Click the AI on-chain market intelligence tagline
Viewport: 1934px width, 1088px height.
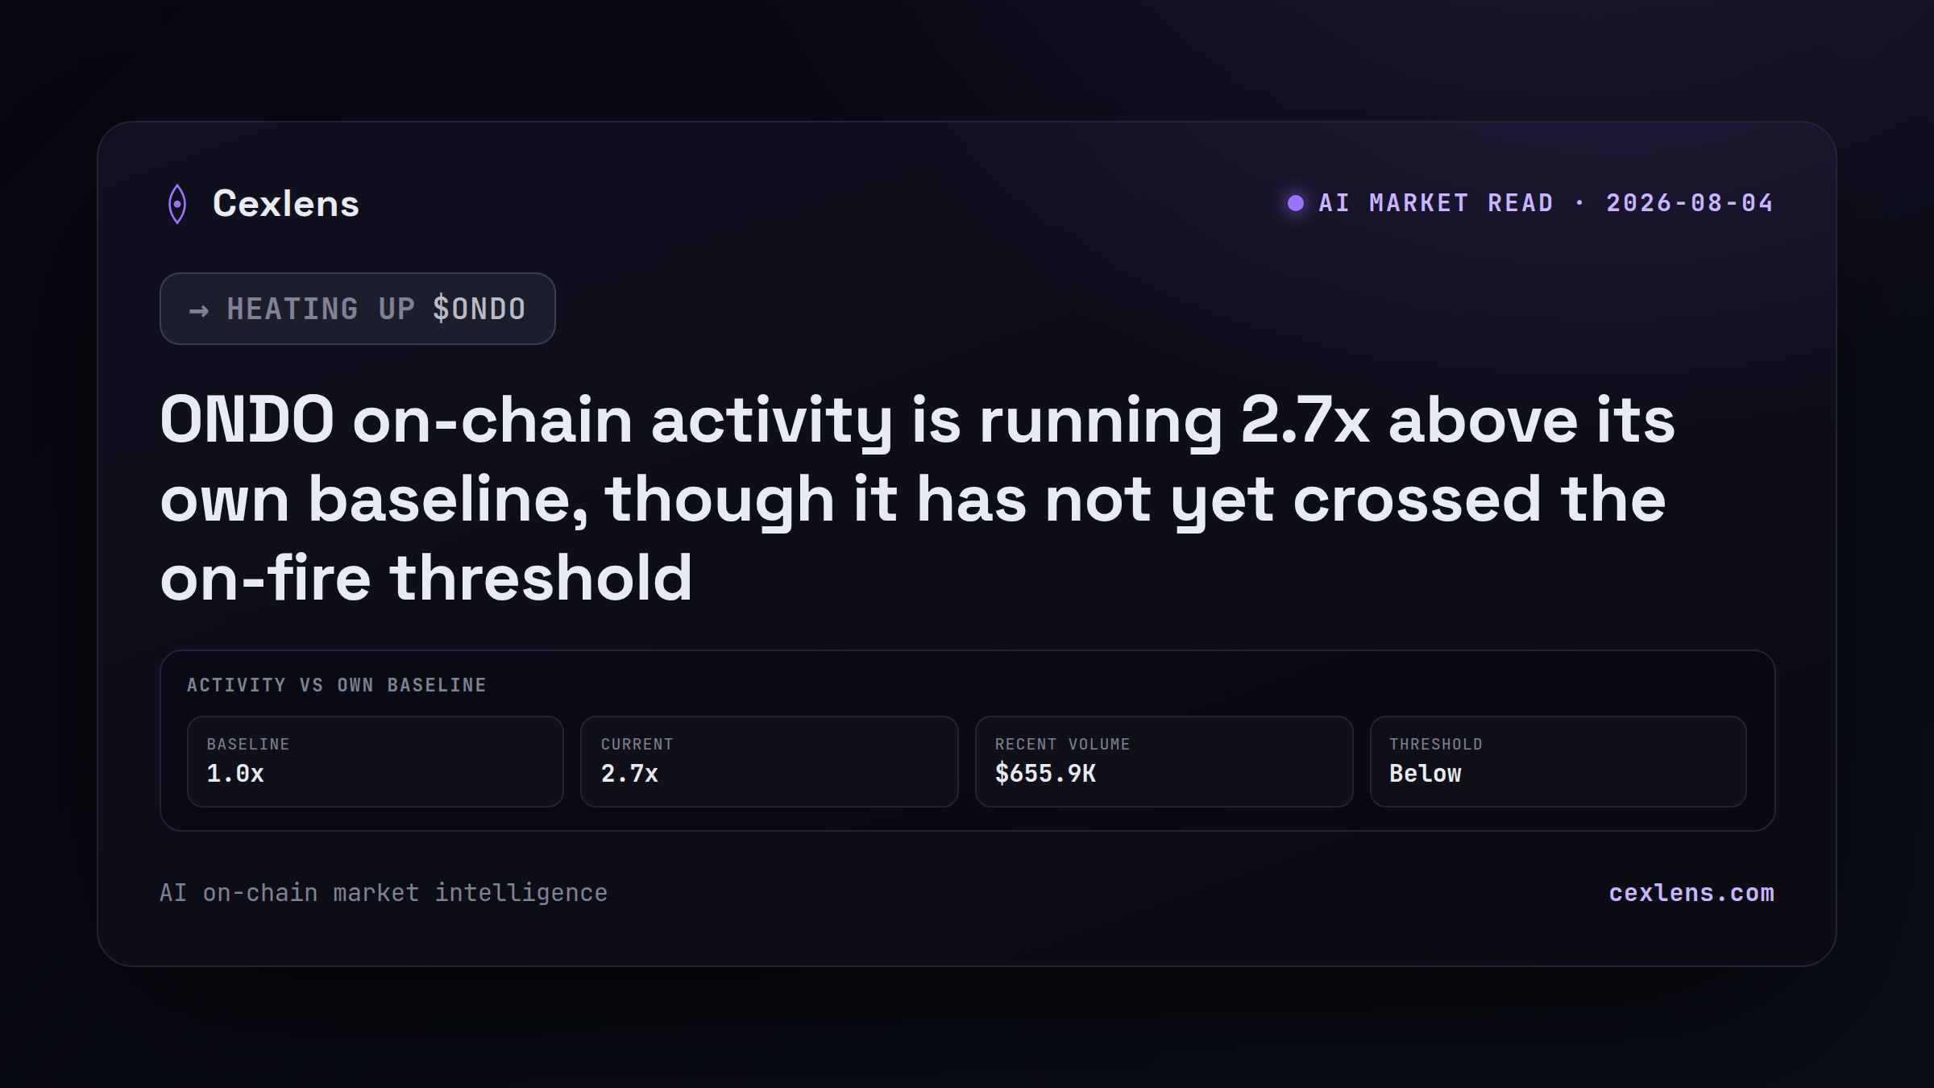tap(384, 893)
